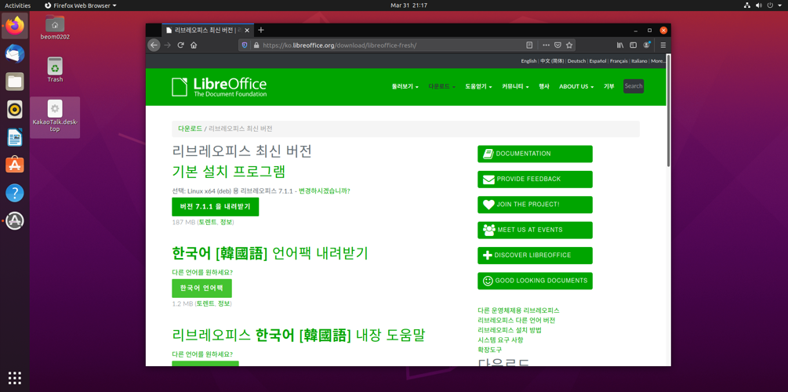Open Ubuntu Software in dock
The height and width of the screenshot is (392, 788).
coord(15,165)
